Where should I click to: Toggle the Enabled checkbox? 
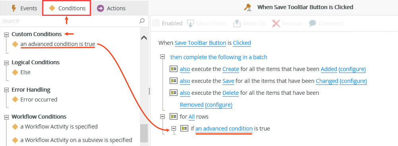(x=156, y=23)
